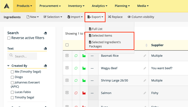188x107 pixels.
Task: Open the Salmon ingredient
Action: pyautogui.click(x=106, y=93)
